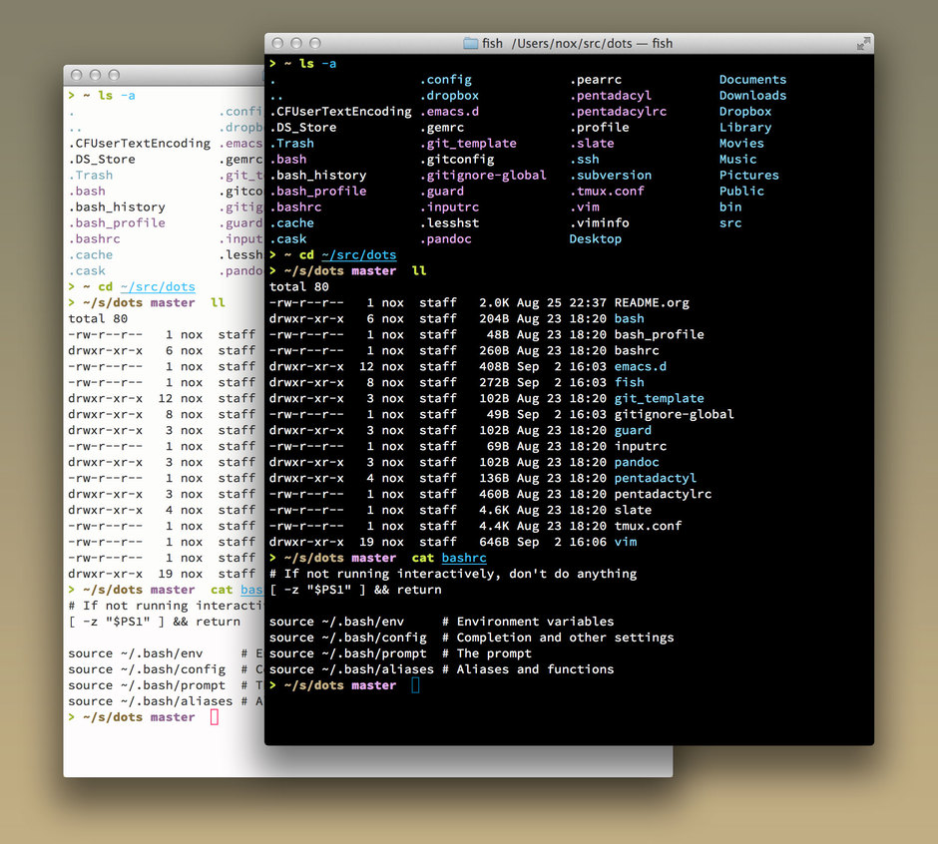Click 'gitignore-global' in dark terminal ll listing
Viewport: 938px width, 844px height.
[x=675, y=415]
